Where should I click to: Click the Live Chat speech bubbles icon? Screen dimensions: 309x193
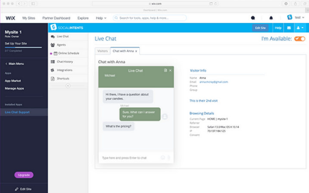(x=53, y=37)
